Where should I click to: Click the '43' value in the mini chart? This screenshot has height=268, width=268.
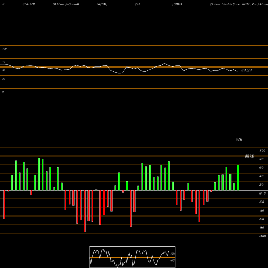(173, 260)
